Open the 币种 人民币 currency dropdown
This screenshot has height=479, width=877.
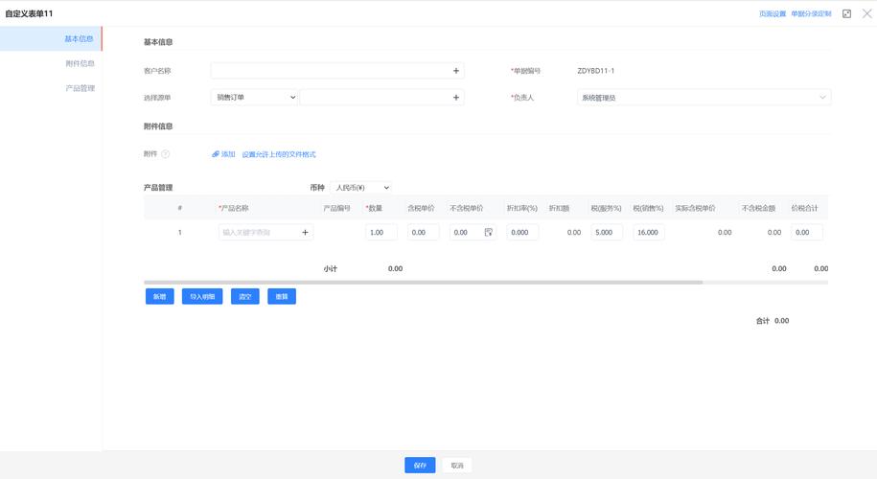(360, 188)
